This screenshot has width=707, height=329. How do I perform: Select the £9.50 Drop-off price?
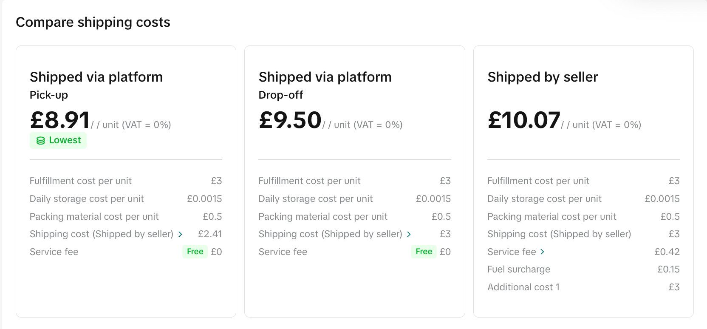[290, 120]
